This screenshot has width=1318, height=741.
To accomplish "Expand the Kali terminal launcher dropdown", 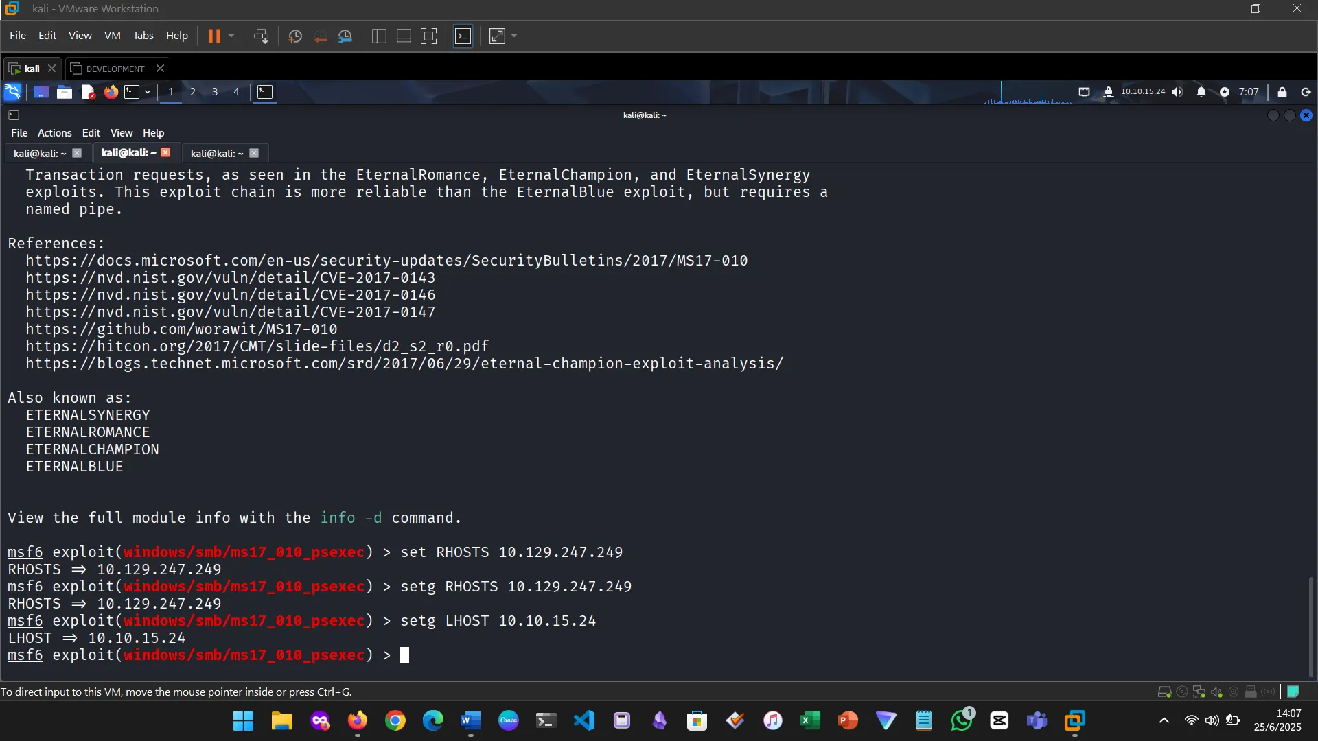I will click(148, 92).
